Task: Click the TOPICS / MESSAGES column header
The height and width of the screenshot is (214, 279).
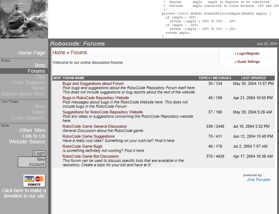Action: [215, 78]
